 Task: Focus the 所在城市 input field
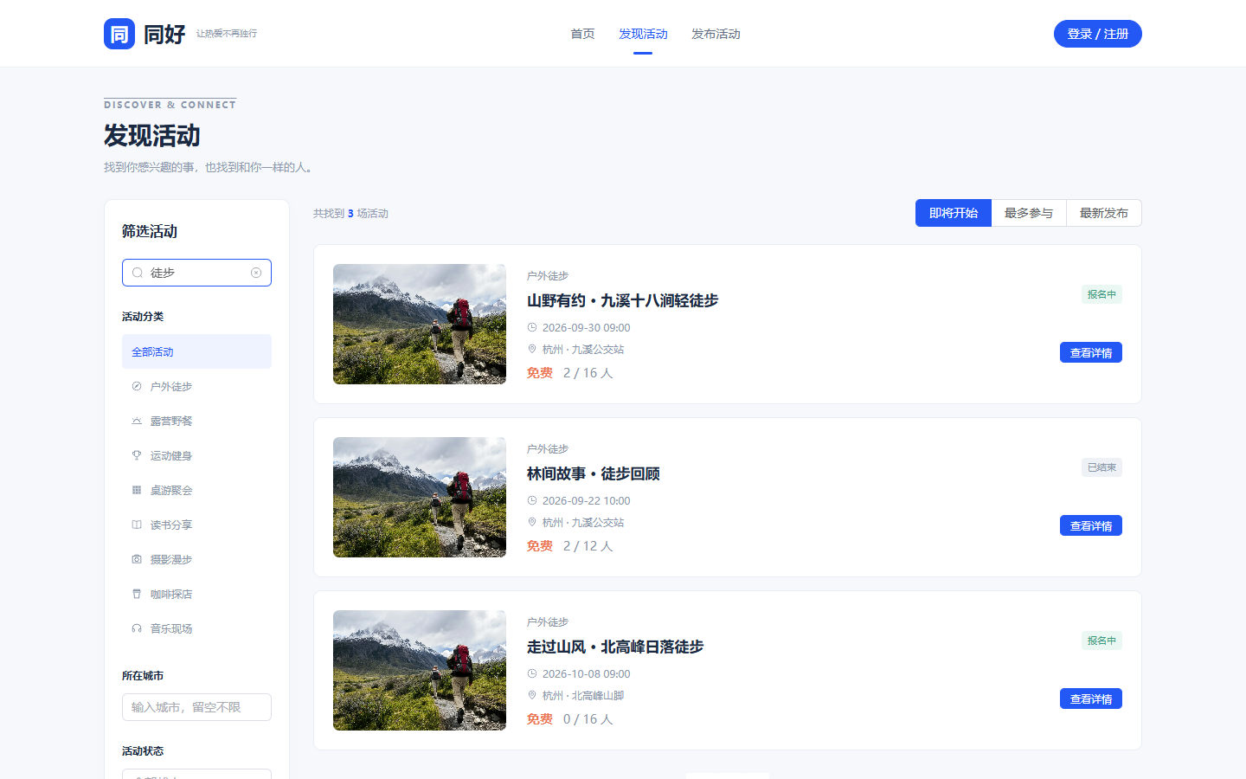pos(196,707)
